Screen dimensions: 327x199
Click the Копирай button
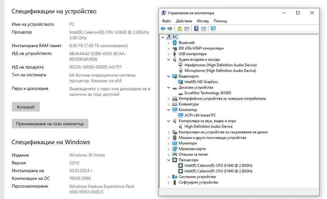click(x=26, y=107)
